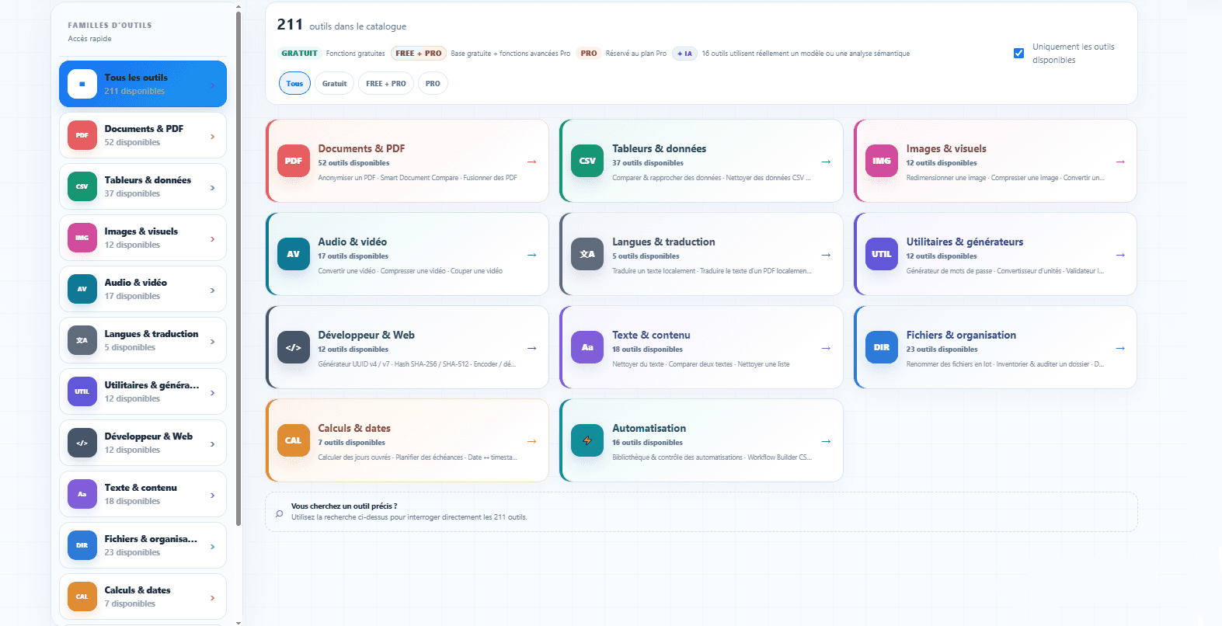Viewport: 1222px width, 626px height.
Task: Click the UTIL icon in Utilitaires & générateurs card
Action: 882,254
